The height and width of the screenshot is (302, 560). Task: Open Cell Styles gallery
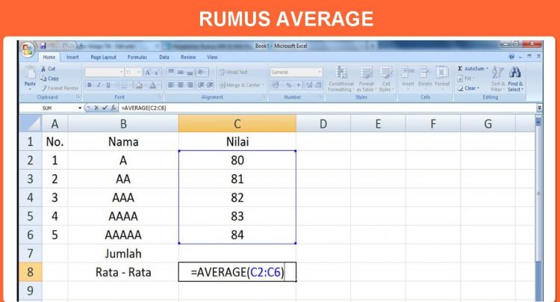pyautogui.click(x=386, y=78)
